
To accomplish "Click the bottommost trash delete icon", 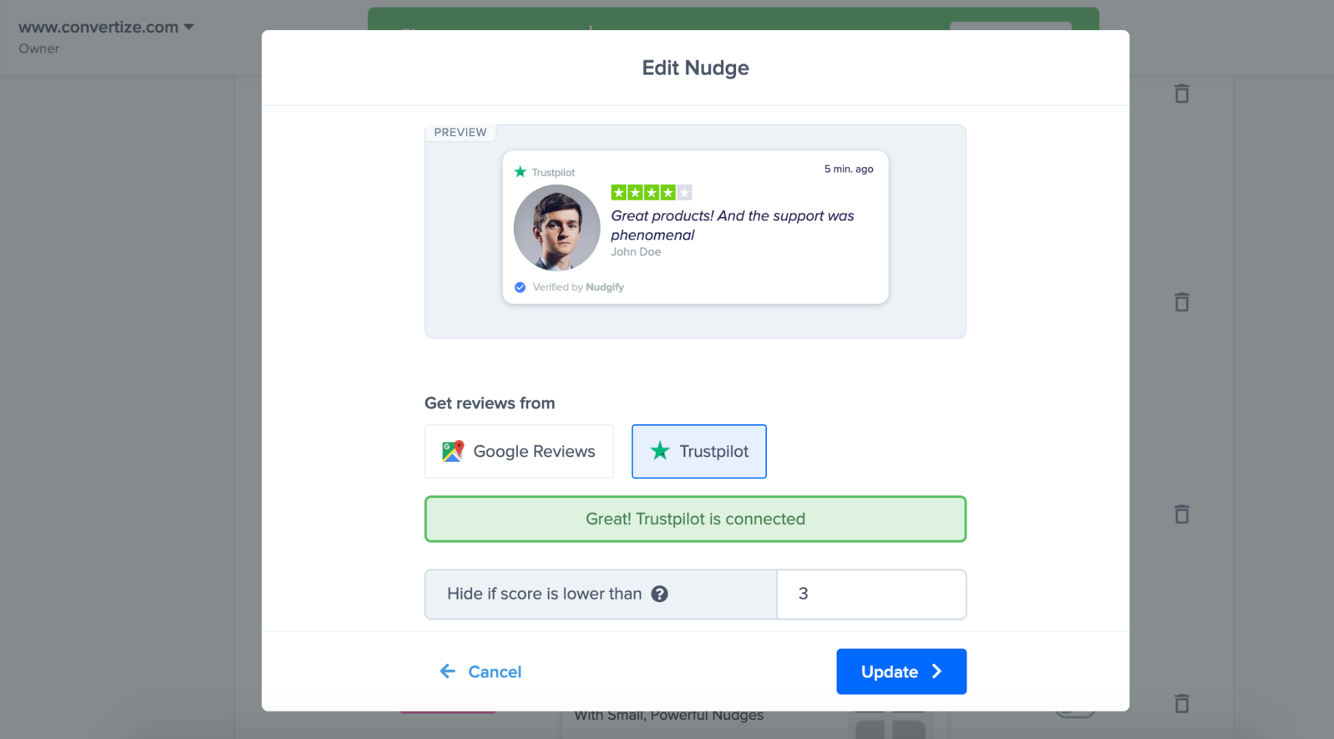I will point(1181,703).
